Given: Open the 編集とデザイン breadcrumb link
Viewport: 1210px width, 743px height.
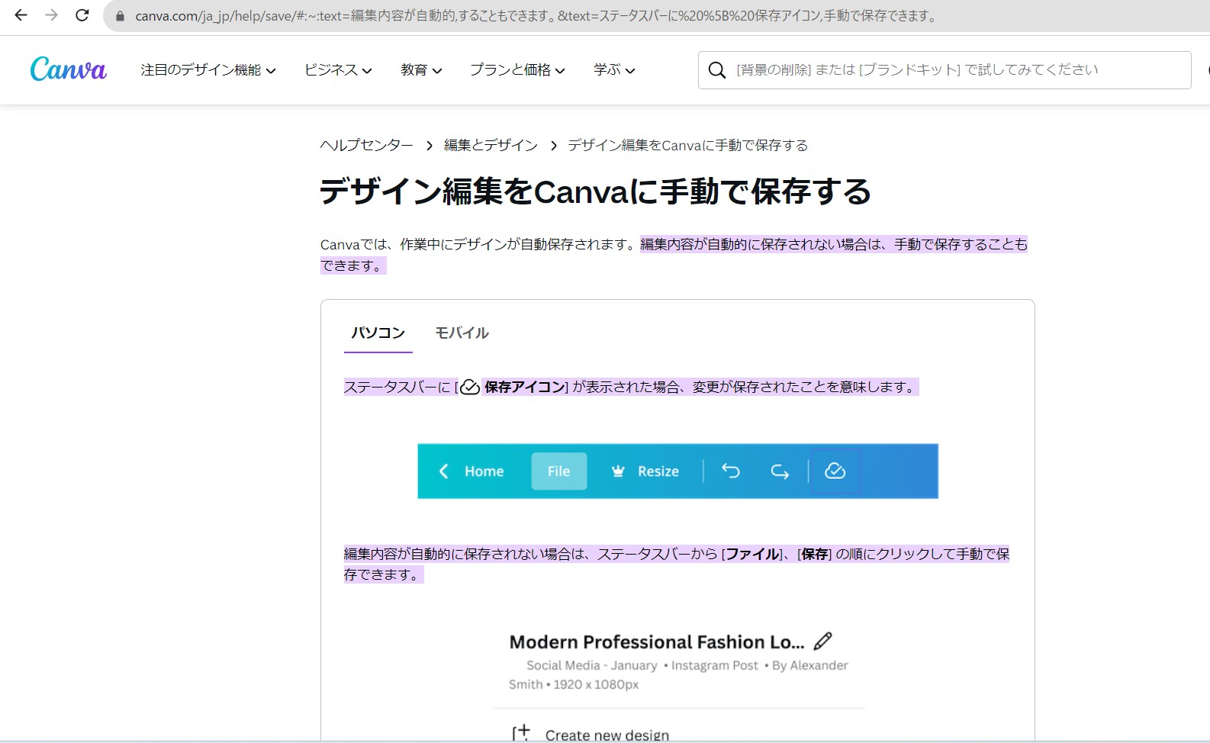Looking at the screenshot, I should pos(491,145).
